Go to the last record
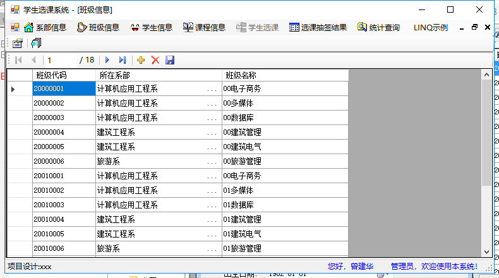 click(x=123, y=60)
